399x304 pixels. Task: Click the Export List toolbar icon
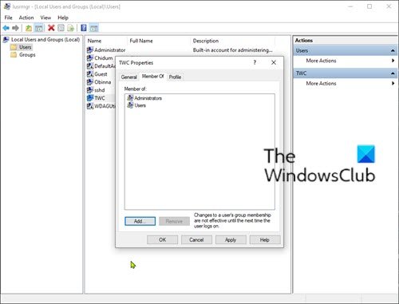(71, 28)
